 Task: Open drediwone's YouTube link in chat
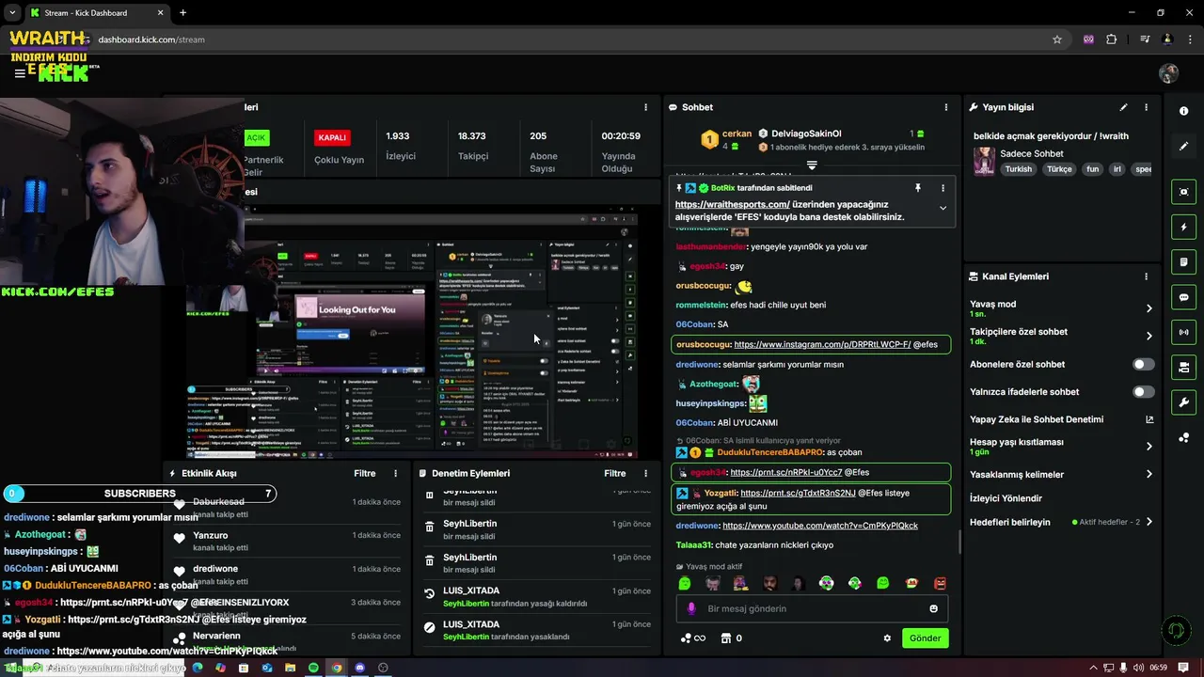tap(820, 526)
